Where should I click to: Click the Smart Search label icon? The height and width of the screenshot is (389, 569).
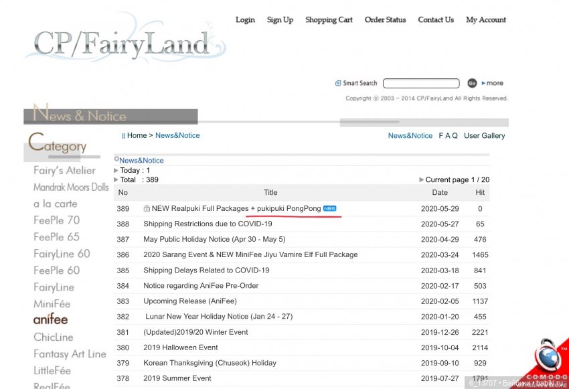338,83
